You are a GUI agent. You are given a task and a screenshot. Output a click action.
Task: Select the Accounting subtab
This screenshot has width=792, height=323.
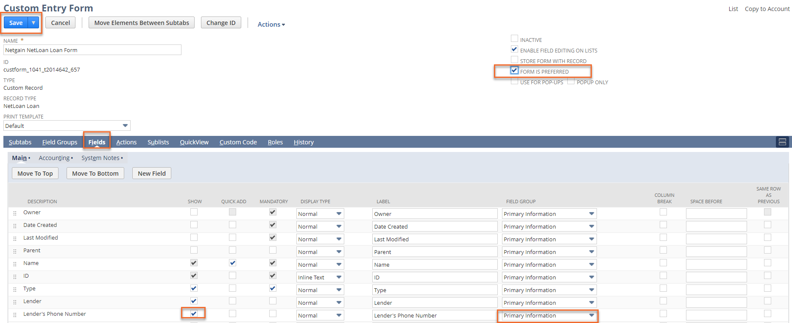click(54, 158)
